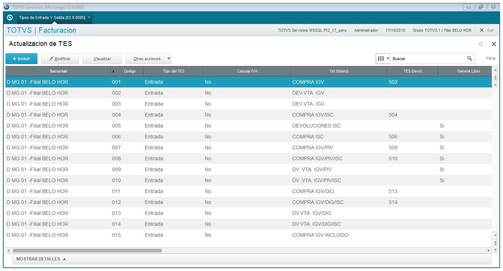This screenshot has width=503, height=271.
Task: Jump to top of the list
Action: [495, 70]
